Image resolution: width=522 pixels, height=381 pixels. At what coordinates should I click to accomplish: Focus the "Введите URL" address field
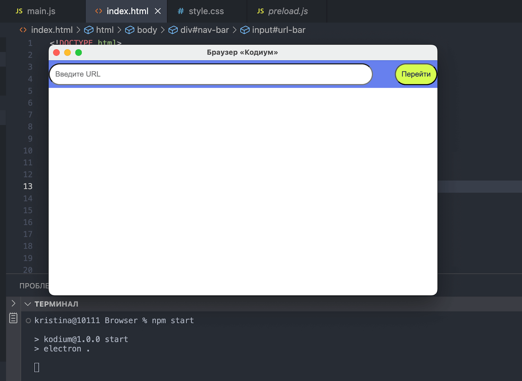pos(210,74)
